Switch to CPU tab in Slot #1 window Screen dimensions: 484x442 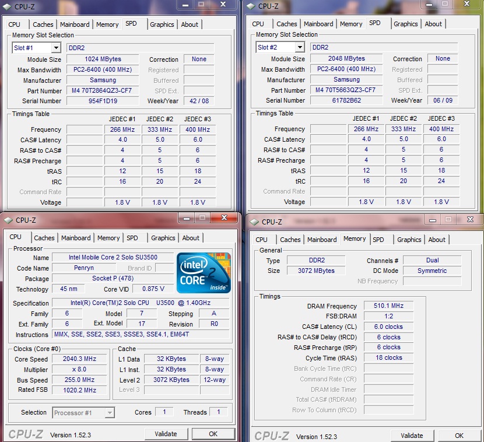click(14, 24)
